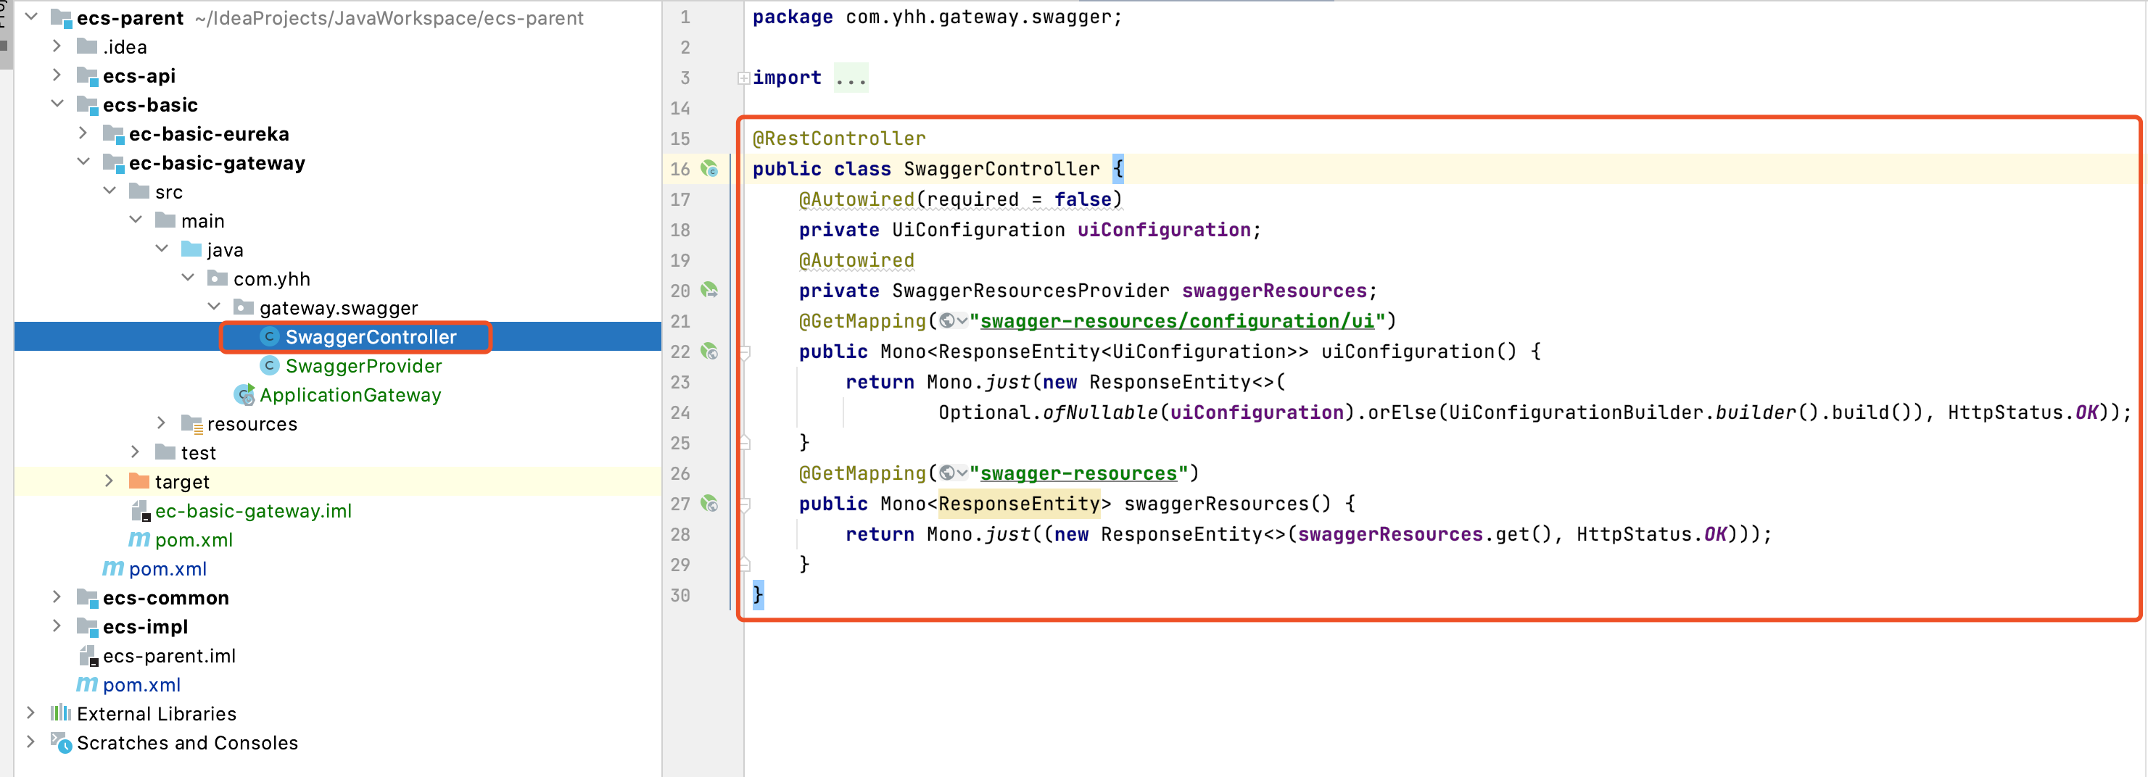Click the test folder icon

pyautogui.click(x=165, y=453)
